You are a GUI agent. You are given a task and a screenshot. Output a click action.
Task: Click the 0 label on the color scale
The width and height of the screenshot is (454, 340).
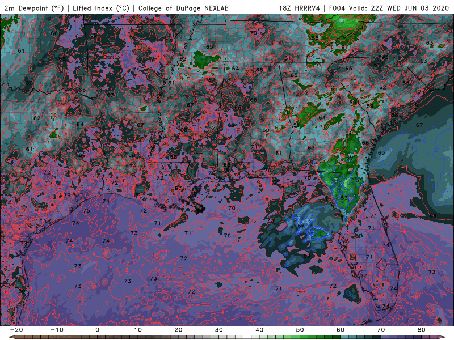click(x=97, y=330)
